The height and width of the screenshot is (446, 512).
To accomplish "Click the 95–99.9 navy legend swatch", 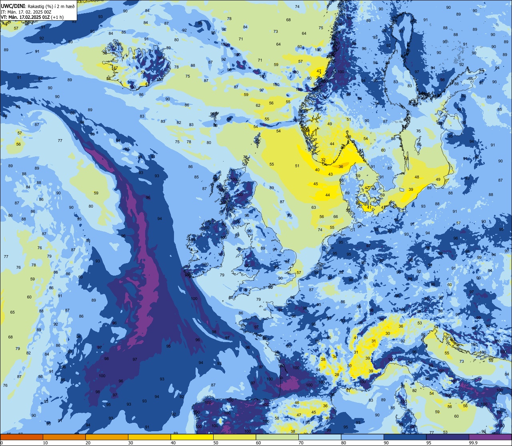I will (448, 437).
